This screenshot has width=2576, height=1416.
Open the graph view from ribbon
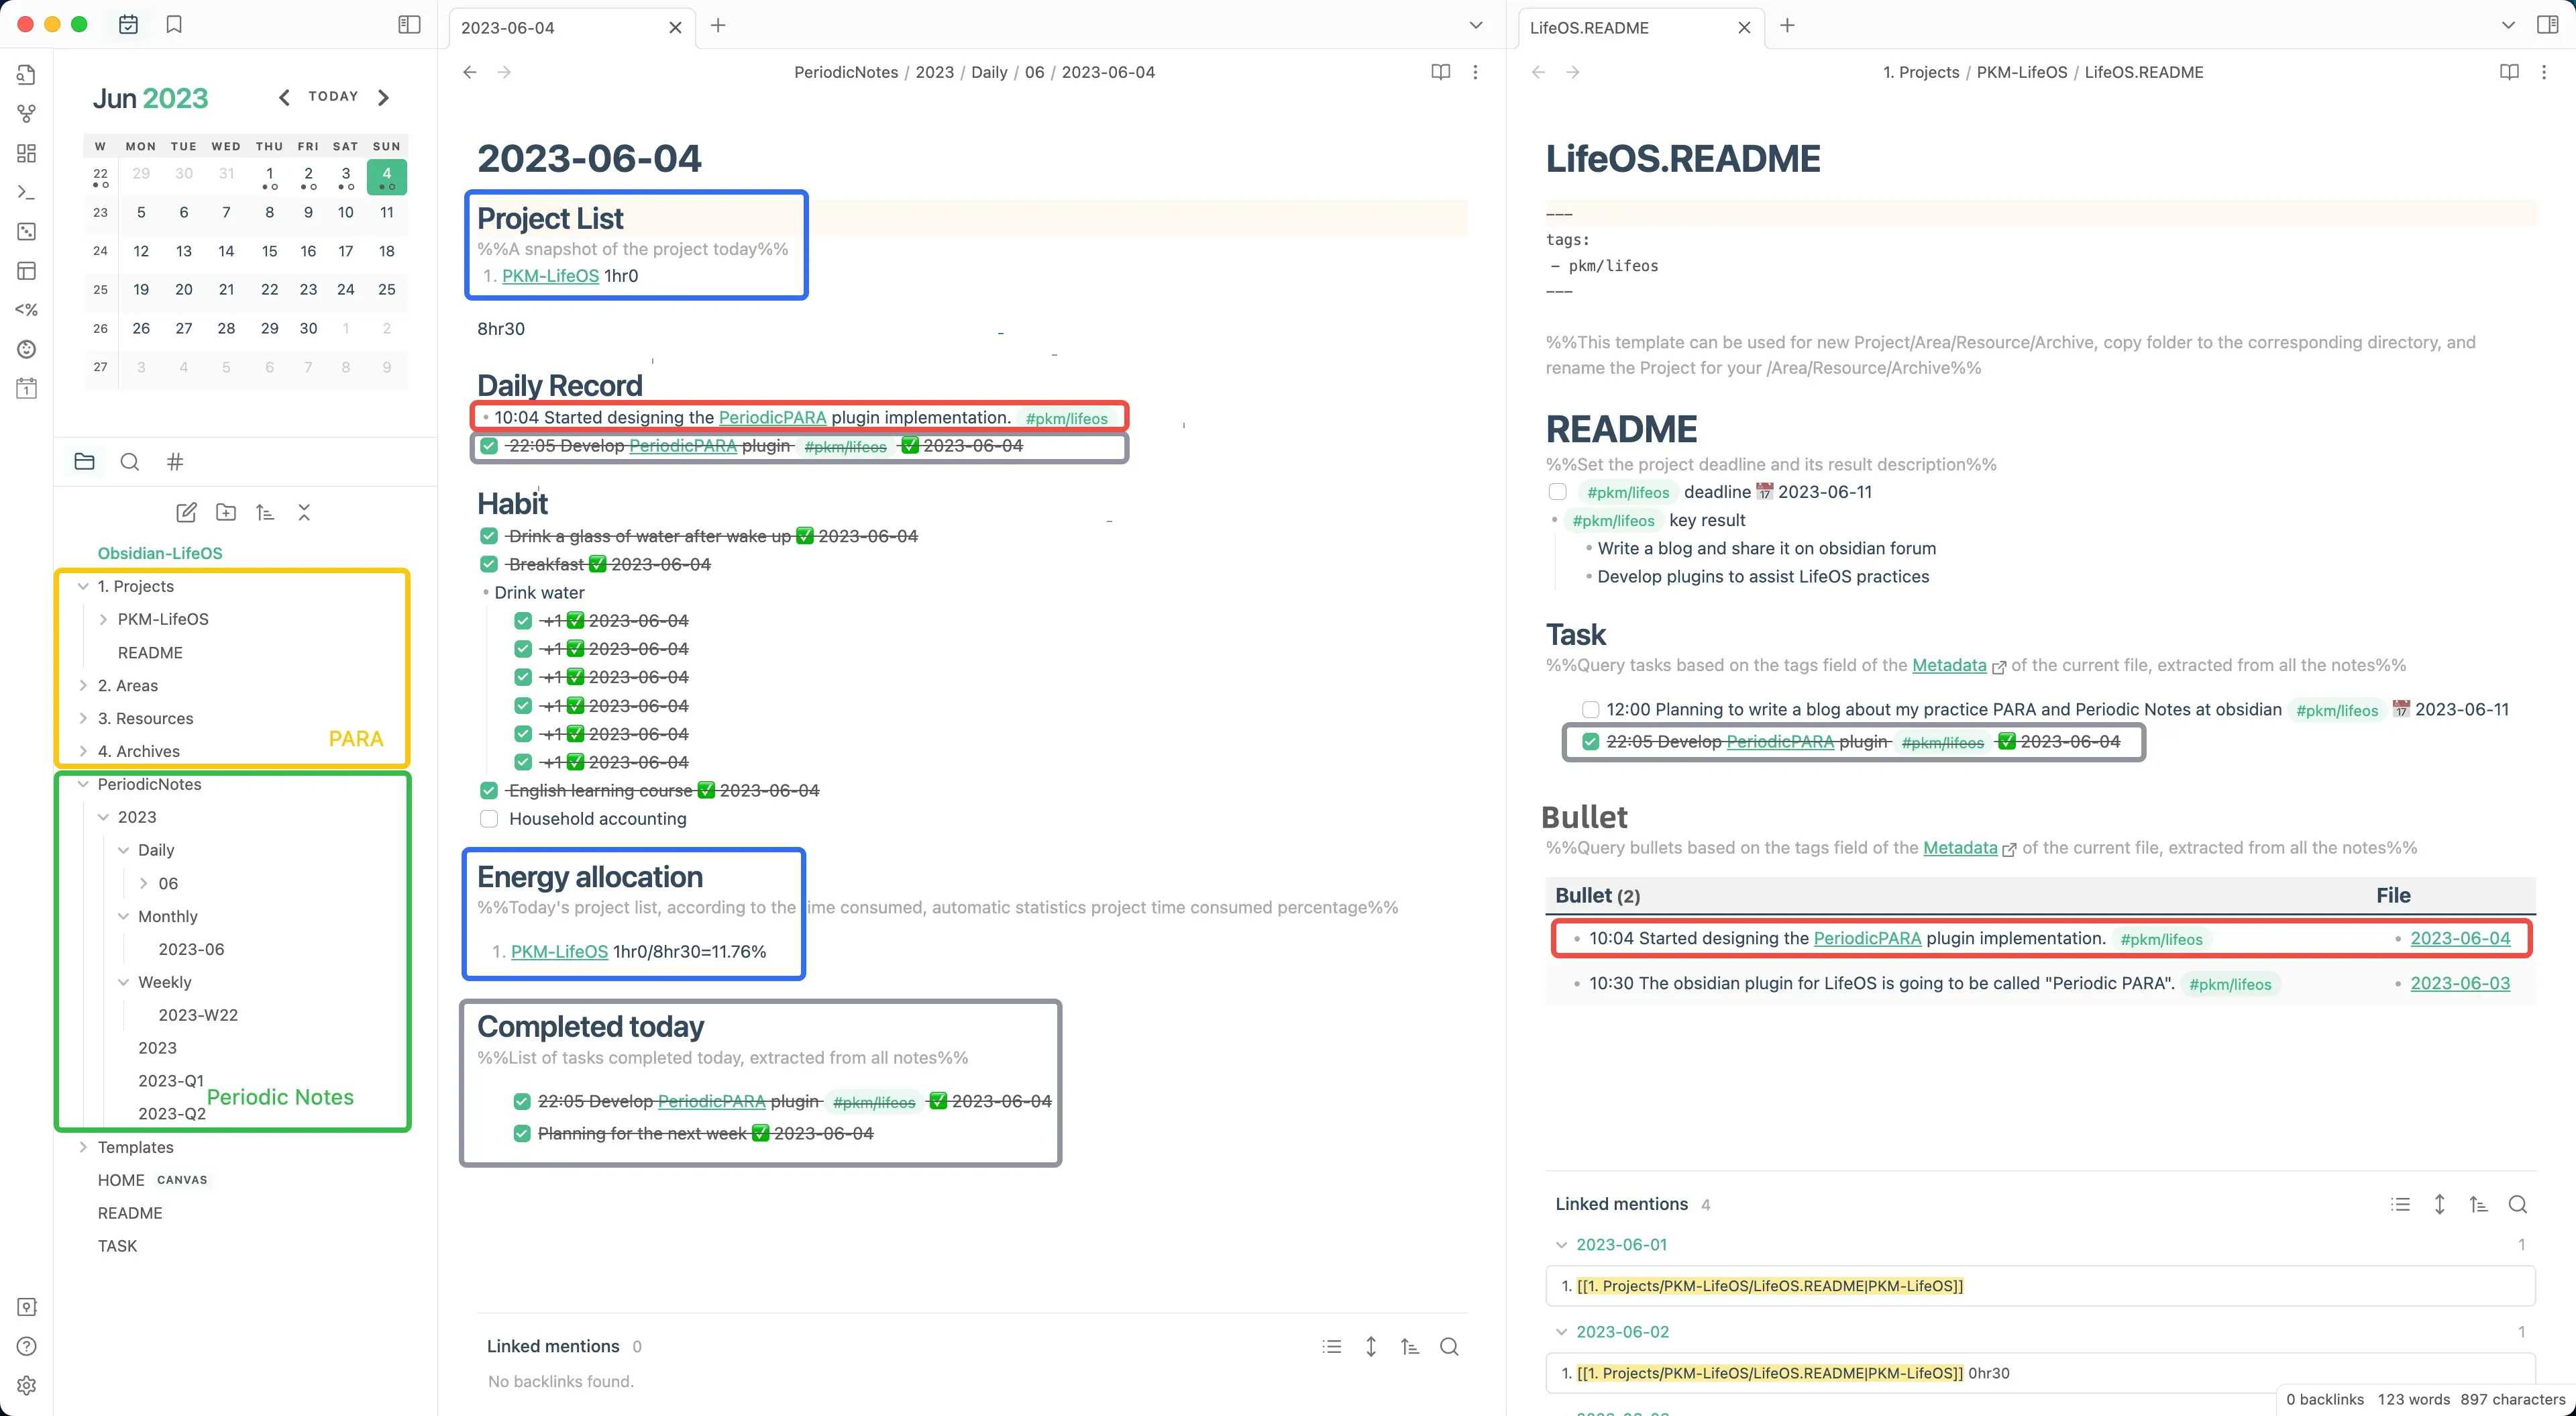coord(27,114)
